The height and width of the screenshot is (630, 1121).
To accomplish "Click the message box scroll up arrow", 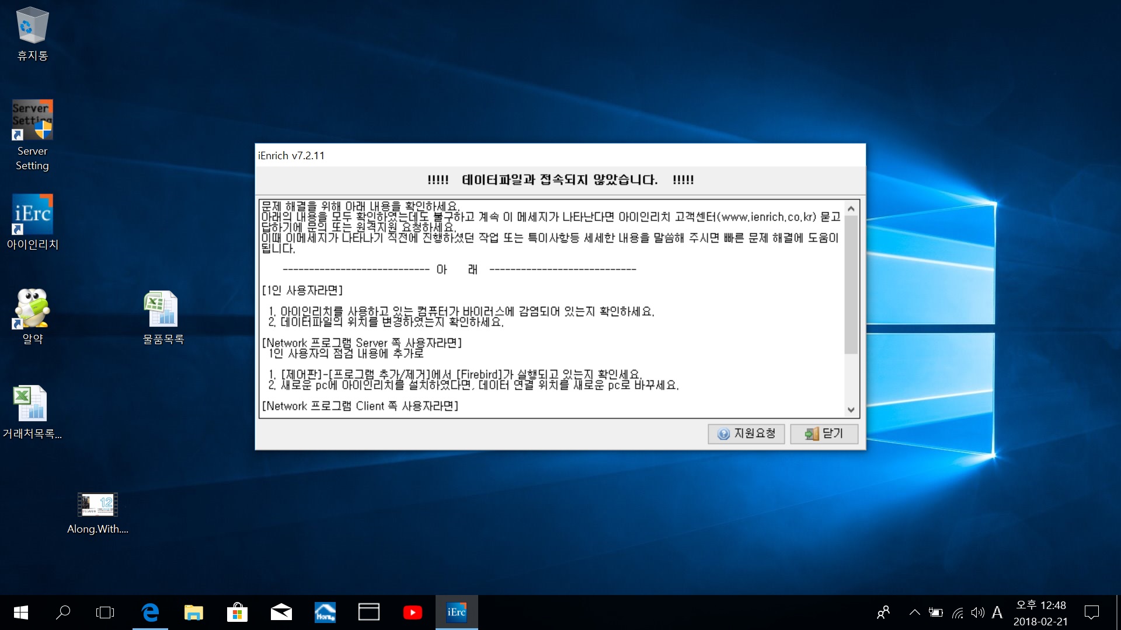I will 851,208.
